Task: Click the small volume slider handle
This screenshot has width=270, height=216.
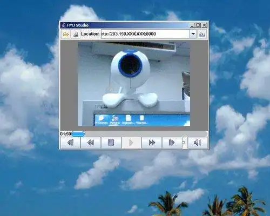Action: tap(184, 143)
